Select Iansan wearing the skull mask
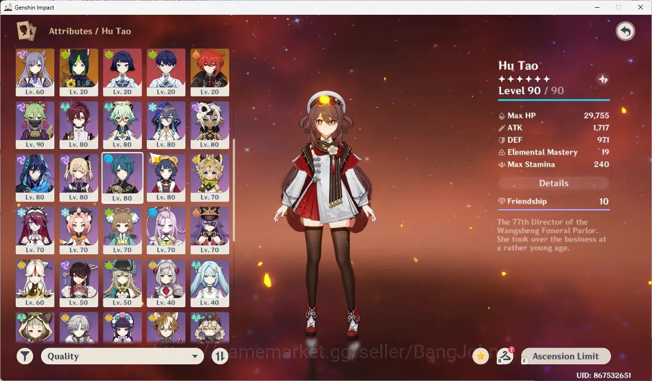Viewport: 652px width, 381px height. [x=210, y=125]
